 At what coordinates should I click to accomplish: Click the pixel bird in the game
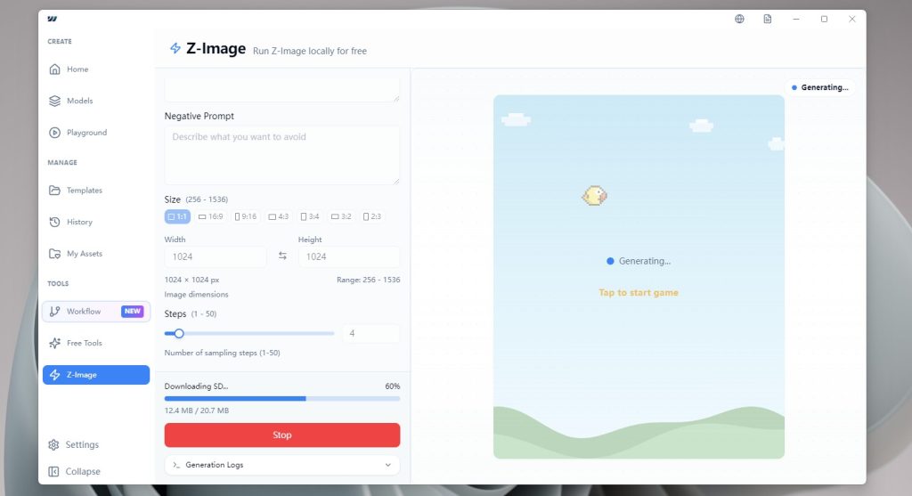(x=594, y=195)
